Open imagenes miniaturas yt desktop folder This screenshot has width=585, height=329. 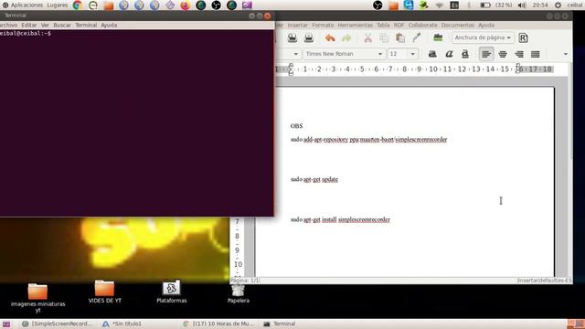click(x=37, y=297)
